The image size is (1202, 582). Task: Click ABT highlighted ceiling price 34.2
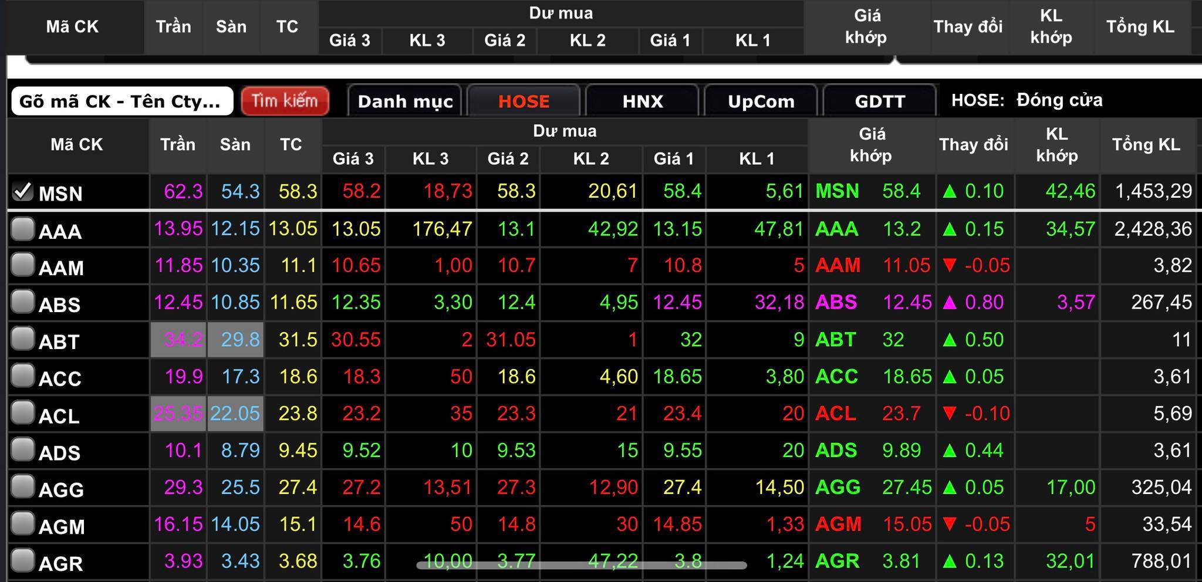coord(178,339)
